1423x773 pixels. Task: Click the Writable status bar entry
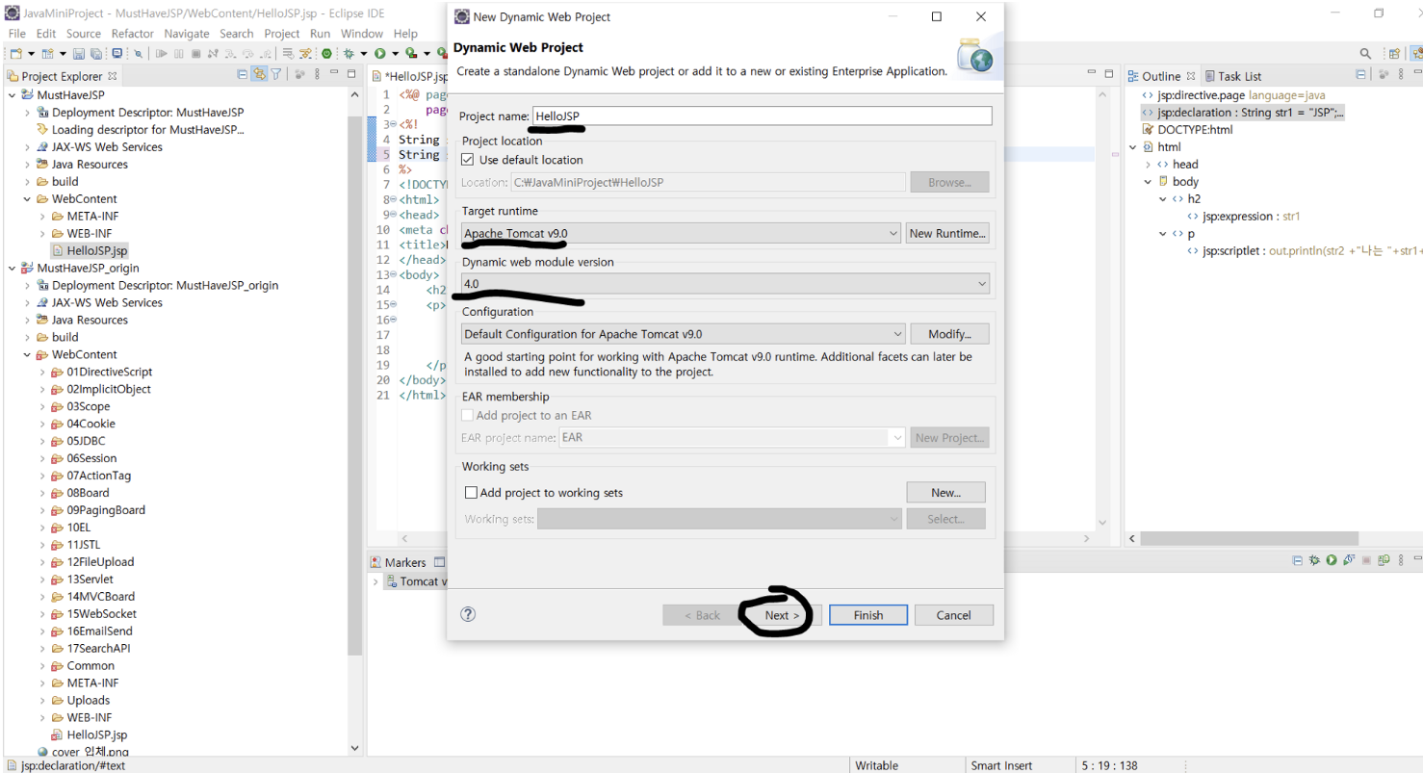(877, 765)
